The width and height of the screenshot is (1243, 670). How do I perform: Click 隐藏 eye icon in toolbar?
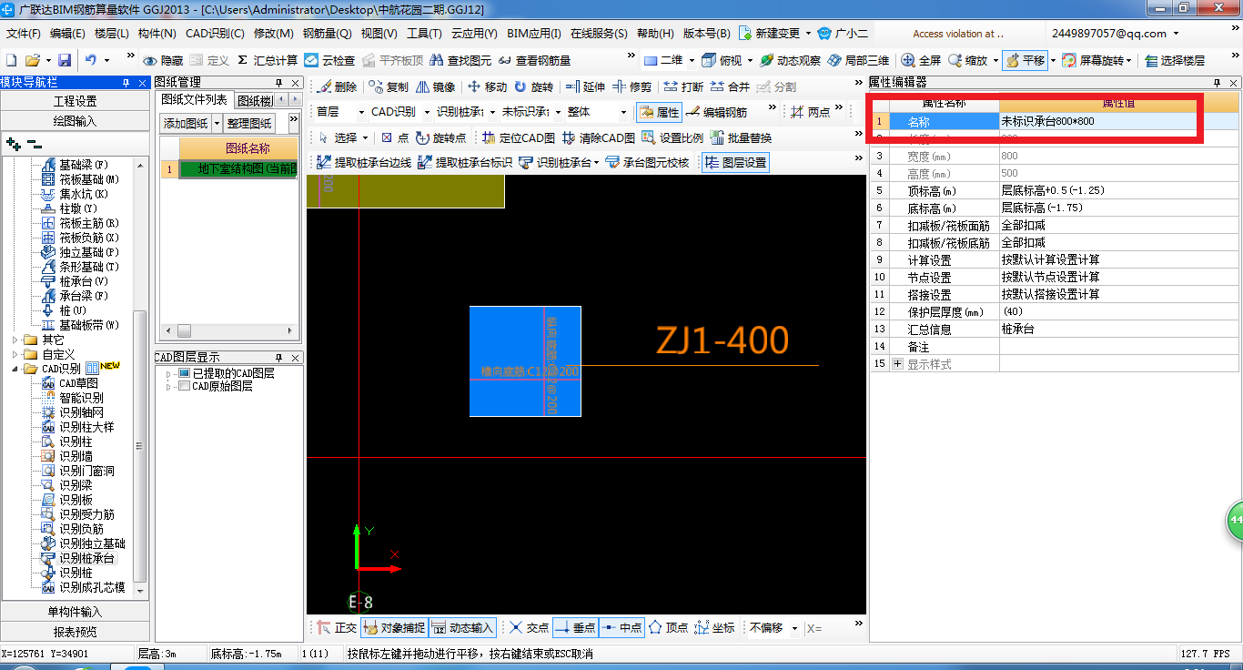click(x=163, y=60)
